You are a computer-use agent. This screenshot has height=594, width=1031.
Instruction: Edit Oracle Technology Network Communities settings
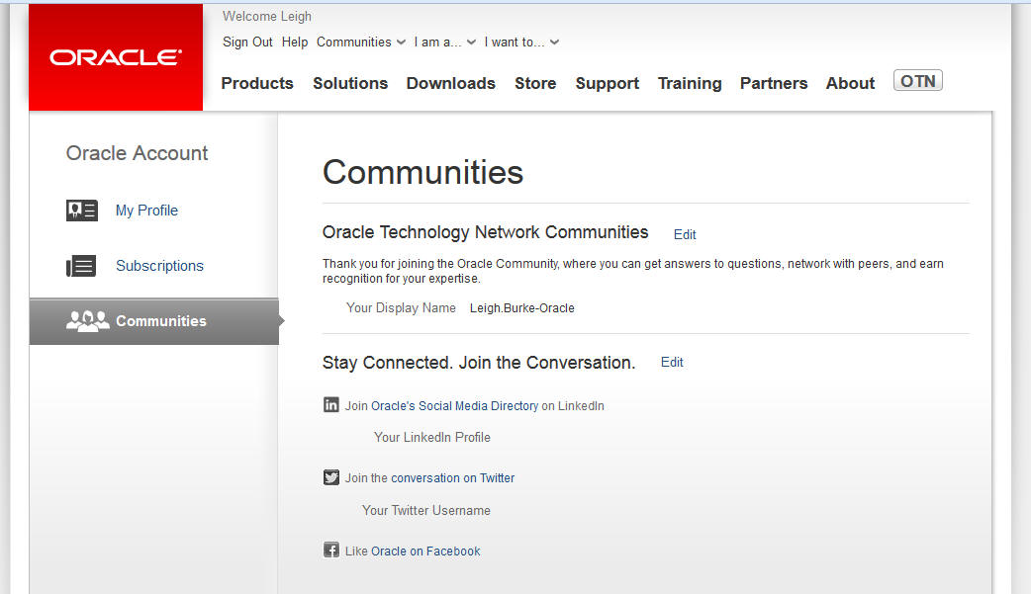coord(685,234)
